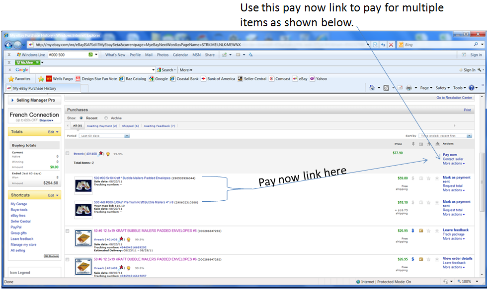
Task: Switch to Awaiting Payment (2) tab
Action: (x=102, y=126)
